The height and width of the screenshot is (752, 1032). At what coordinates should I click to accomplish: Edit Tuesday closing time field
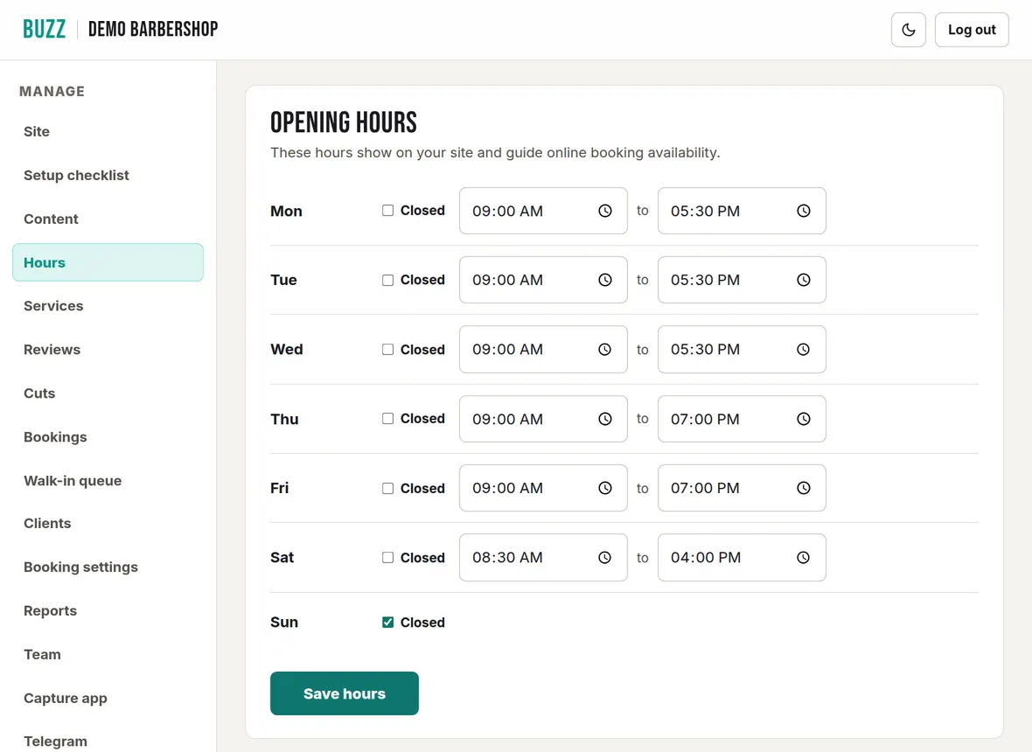(x=742, y=280)
